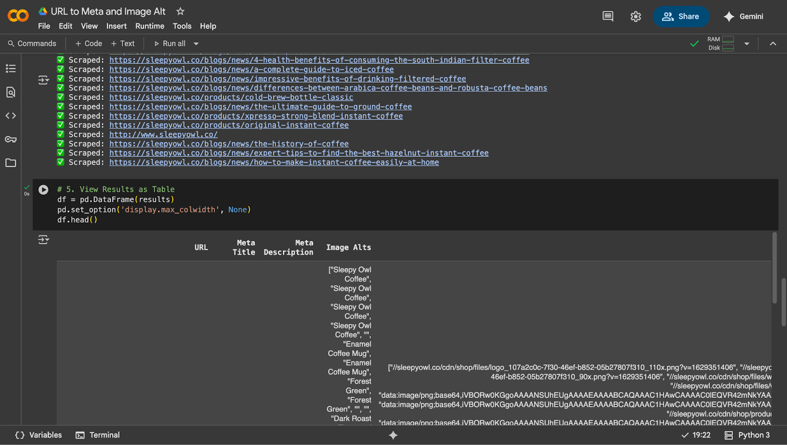787x445 pixels.
Task: Click the pd.DataFrame(results) code line
Action: (x=116, y=200)
